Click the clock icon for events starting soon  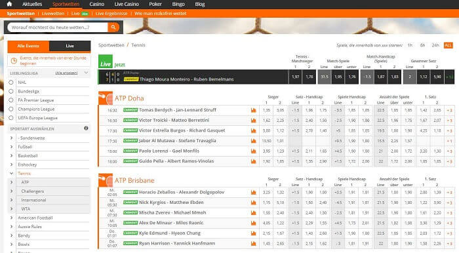click(14, 60)
